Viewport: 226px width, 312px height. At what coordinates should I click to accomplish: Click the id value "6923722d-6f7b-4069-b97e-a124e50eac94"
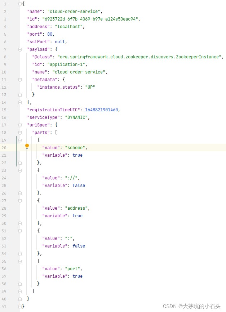[x=90, y=19]
